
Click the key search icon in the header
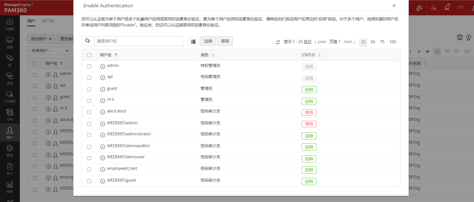tap(419, 8)
